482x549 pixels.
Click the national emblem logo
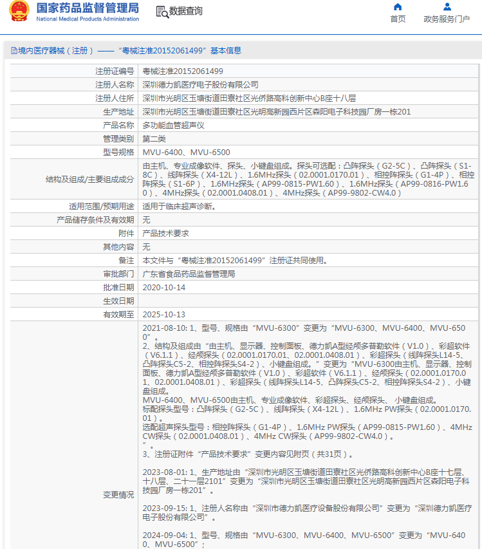coord(19,11)
